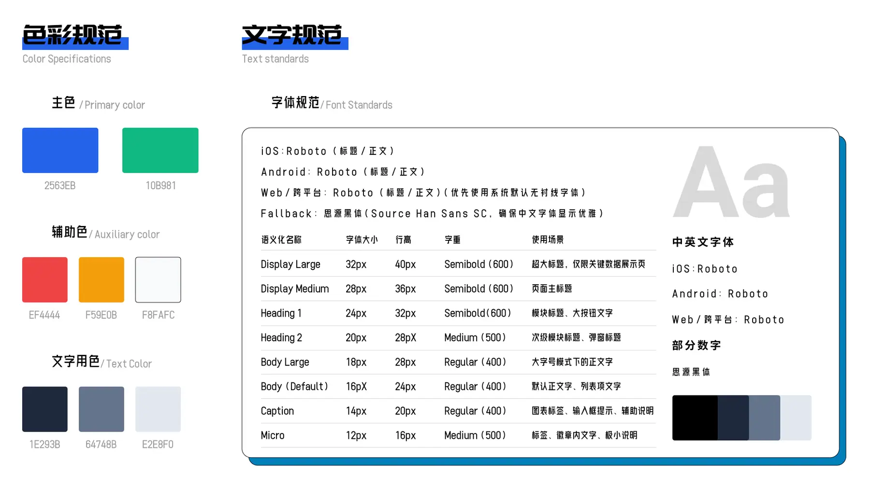Click the 使用场景 column header
Screen dimensions: 870x489
point(548,239)
